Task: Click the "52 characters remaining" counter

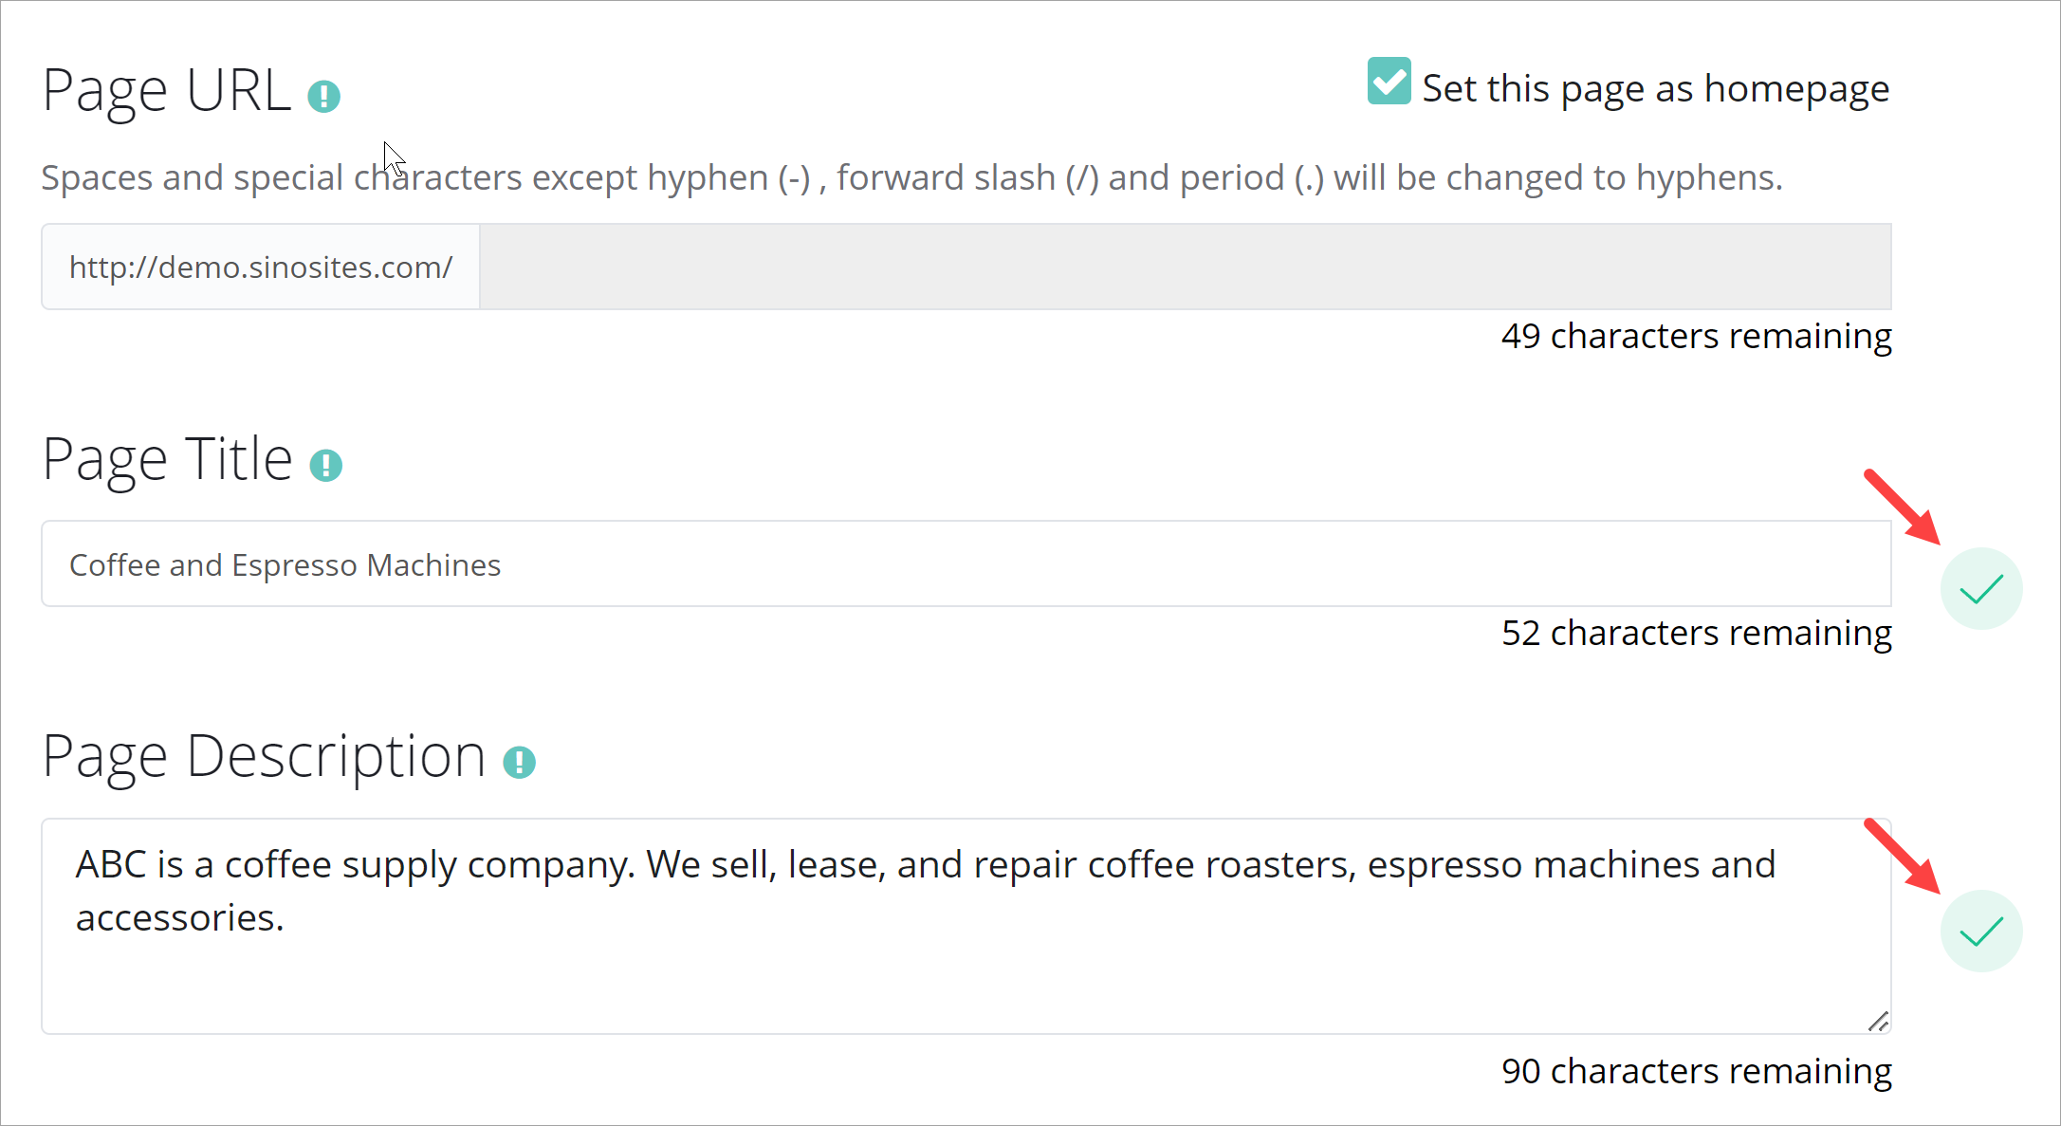Action: point(1696,634)
